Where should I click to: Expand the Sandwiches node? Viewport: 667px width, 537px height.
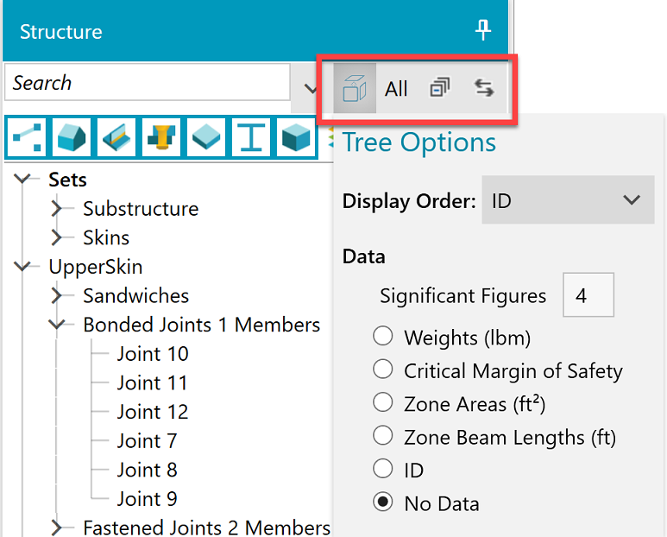pyautogui.click(x=56, y=295)
